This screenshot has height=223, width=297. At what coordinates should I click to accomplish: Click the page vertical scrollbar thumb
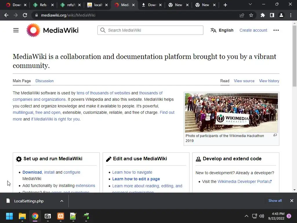pyautogui.click(x=294, y=56)
